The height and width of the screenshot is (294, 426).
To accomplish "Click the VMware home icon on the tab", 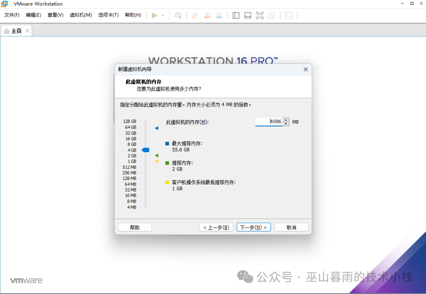I will (x=6, y=30).
